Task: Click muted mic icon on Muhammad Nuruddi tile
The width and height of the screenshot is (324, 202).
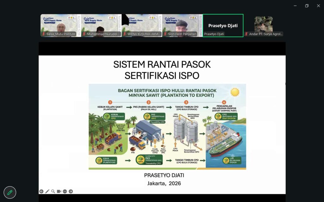Action: tap(84, 34)
